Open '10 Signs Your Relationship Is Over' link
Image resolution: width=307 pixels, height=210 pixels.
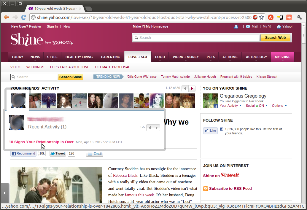point(41,142)
